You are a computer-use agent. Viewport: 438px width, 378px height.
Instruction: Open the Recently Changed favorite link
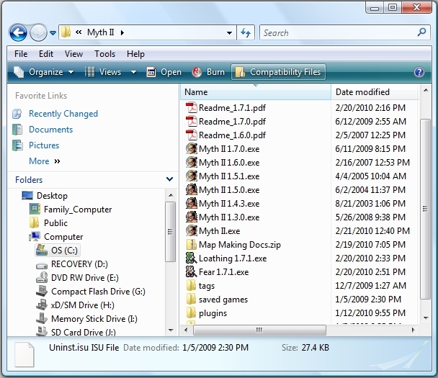tap(63, 114)
